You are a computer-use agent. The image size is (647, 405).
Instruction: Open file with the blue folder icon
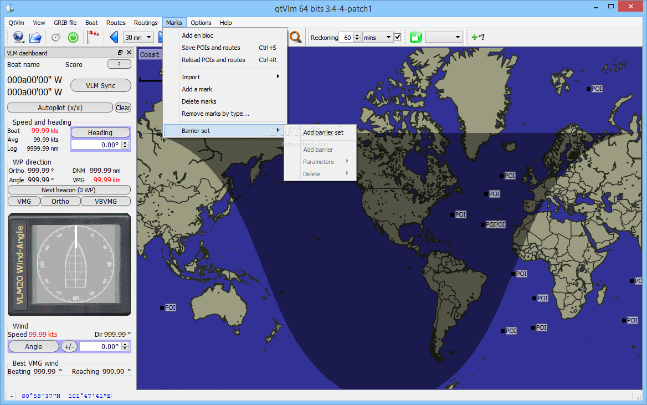35,37
